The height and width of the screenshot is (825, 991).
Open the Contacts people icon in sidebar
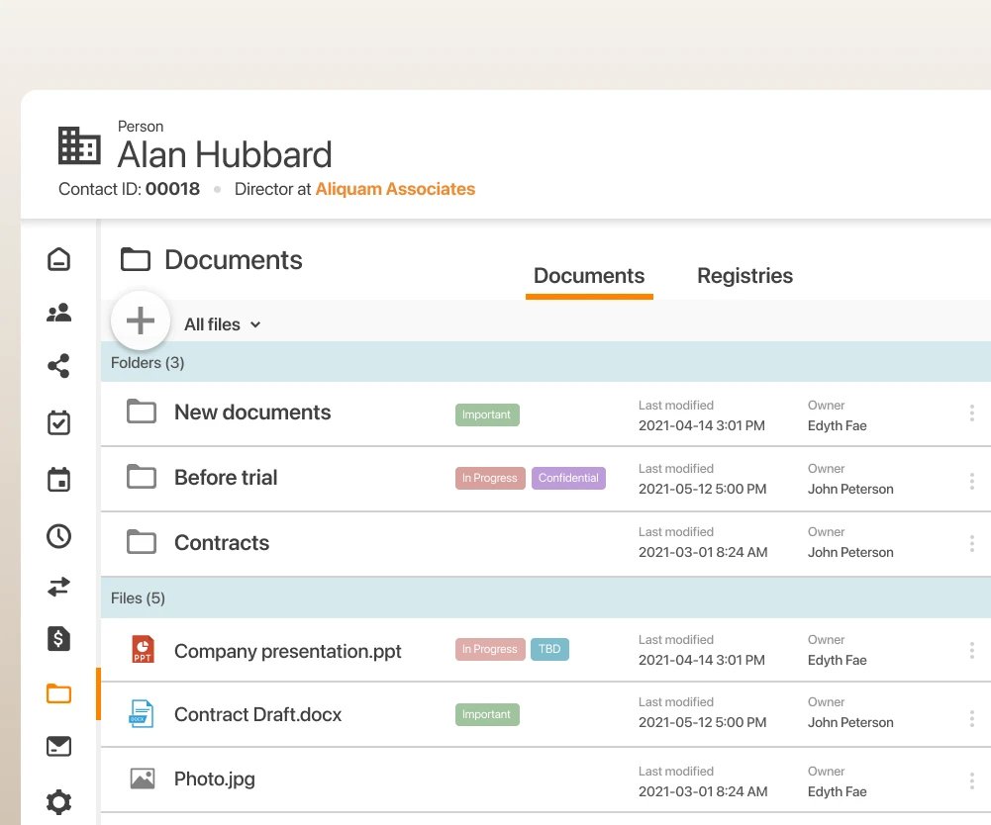pyautogui.click(x=58, y=312)
